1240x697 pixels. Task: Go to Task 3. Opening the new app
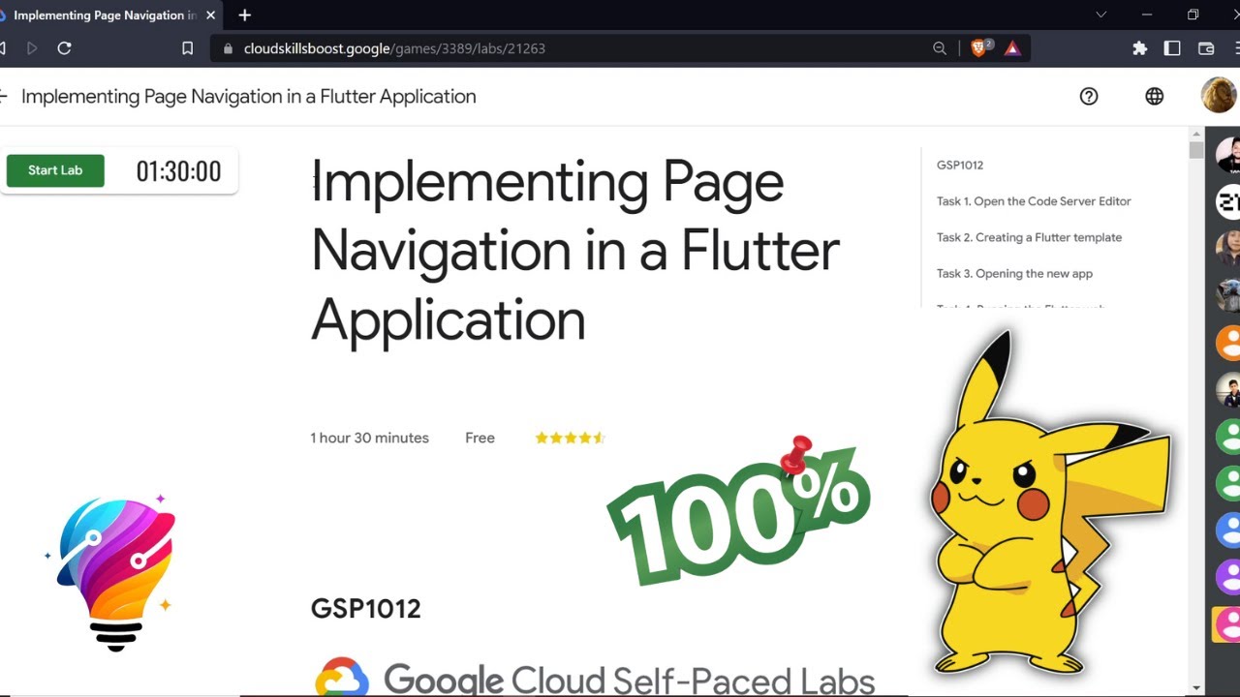(1014, 274)
